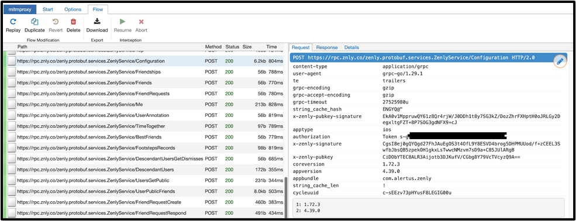
Task: Duplicate the selected flow
Action: pos(35,22)
